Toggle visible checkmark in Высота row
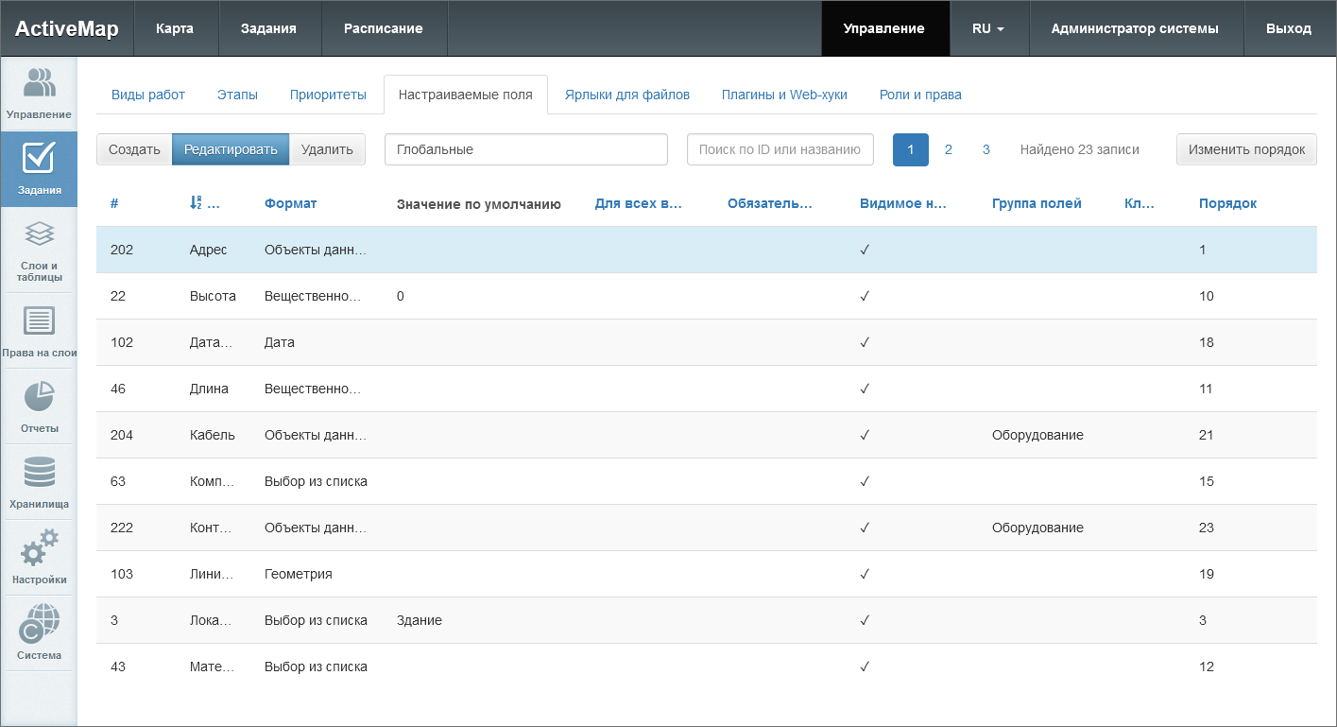1337x727 pixels. tap(865, 296)
